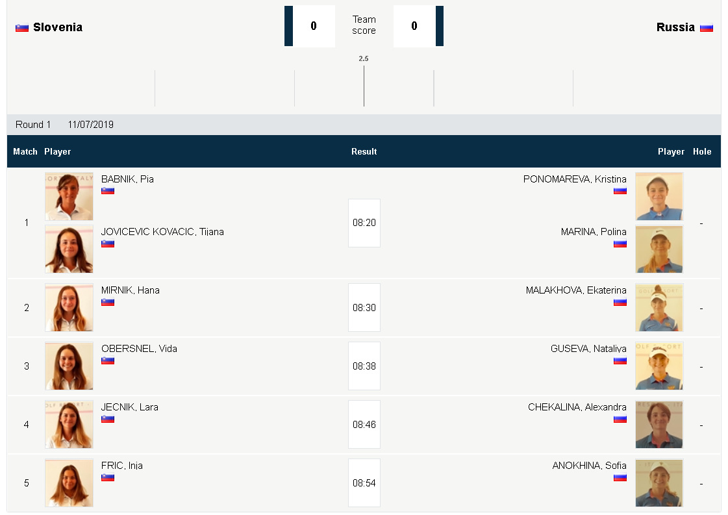
Task: Select the 08:20 result box for match 1
Action: click(x=364, y=223)
